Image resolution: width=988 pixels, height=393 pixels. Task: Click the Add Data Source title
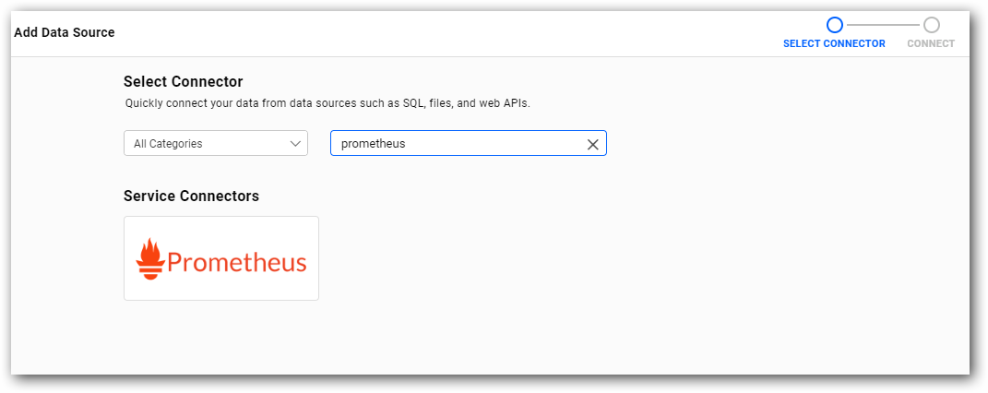(65, 32)
